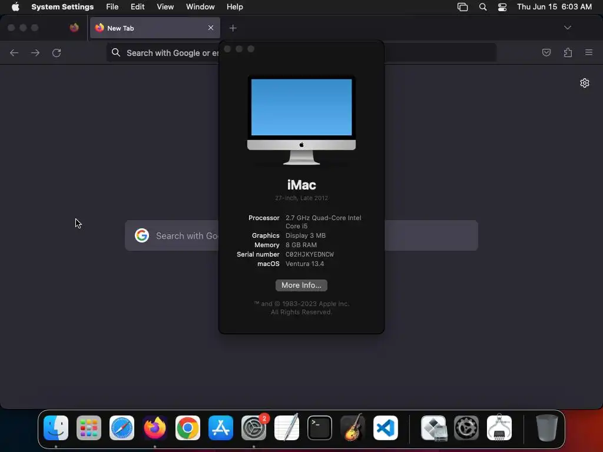603x452 pixels.
Task: Launch Safari from the Dock
Action: (x=122, y=428)
